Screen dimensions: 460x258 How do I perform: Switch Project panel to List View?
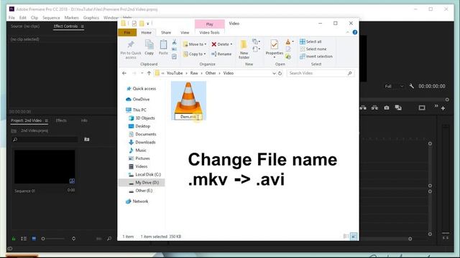(x=24, y=239)
